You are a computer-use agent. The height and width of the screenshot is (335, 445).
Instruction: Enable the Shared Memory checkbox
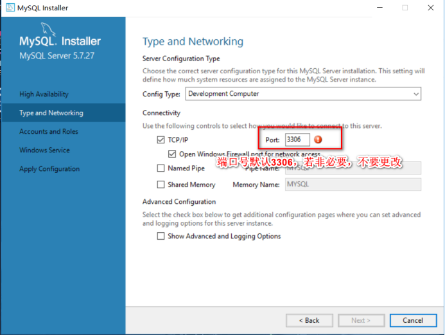point(161,185)
